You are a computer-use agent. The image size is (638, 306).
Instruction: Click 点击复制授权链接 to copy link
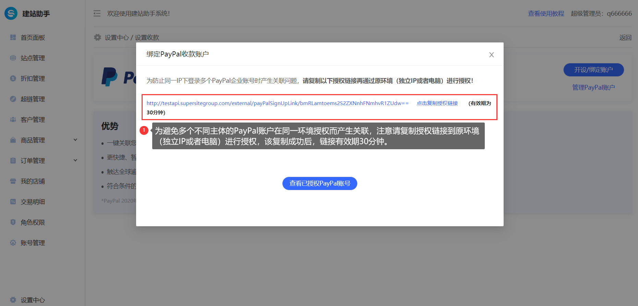[x=437, y=103]
